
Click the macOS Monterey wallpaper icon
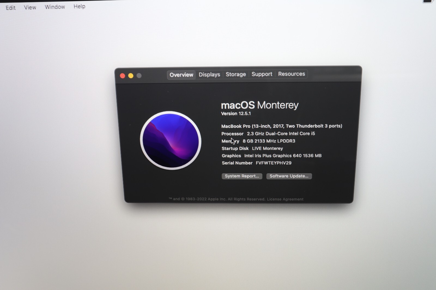pos(171,140)
